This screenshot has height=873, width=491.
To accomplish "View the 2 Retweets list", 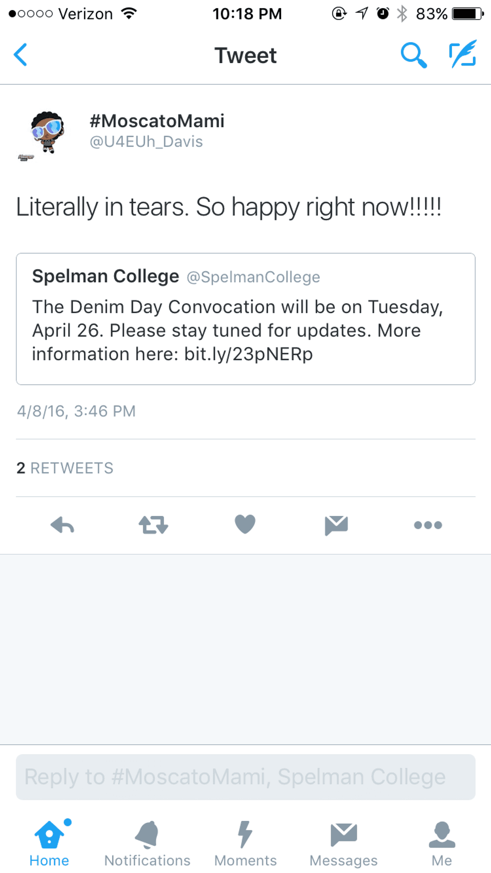I will (x=65, y=468).
